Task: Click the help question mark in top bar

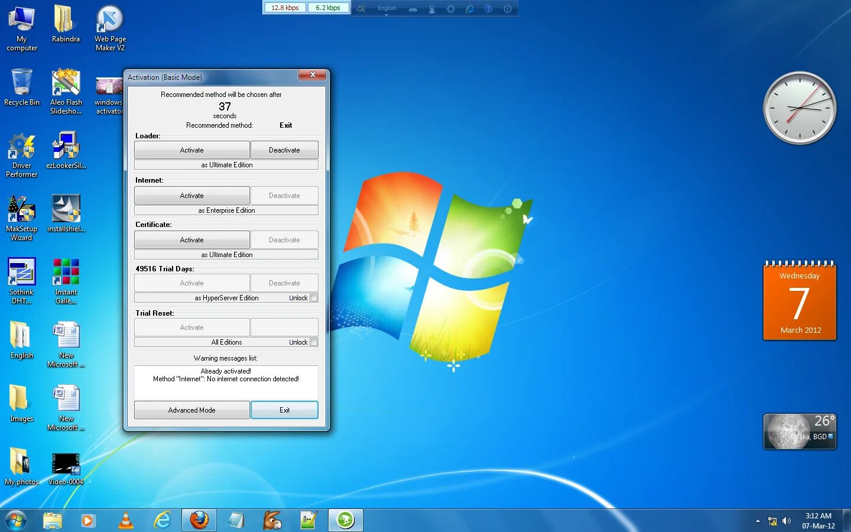Action: [x=488, y=9]
